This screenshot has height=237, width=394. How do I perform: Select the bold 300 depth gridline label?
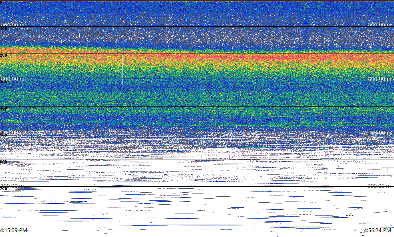(x=4, y=82)
